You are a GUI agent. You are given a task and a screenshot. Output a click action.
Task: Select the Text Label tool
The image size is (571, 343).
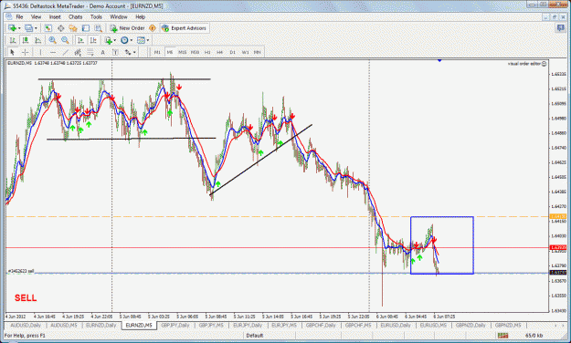pos(115,52)
